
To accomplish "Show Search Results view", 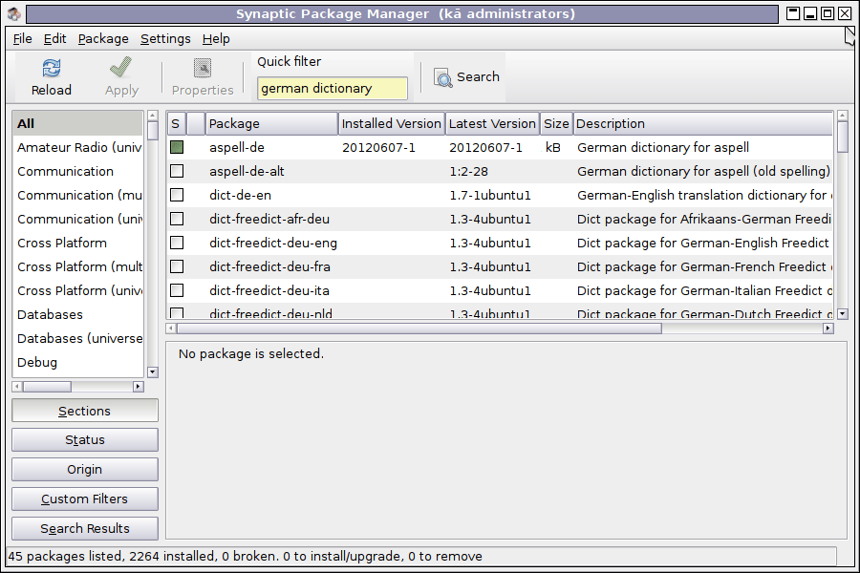I will [x=85, y=528].
